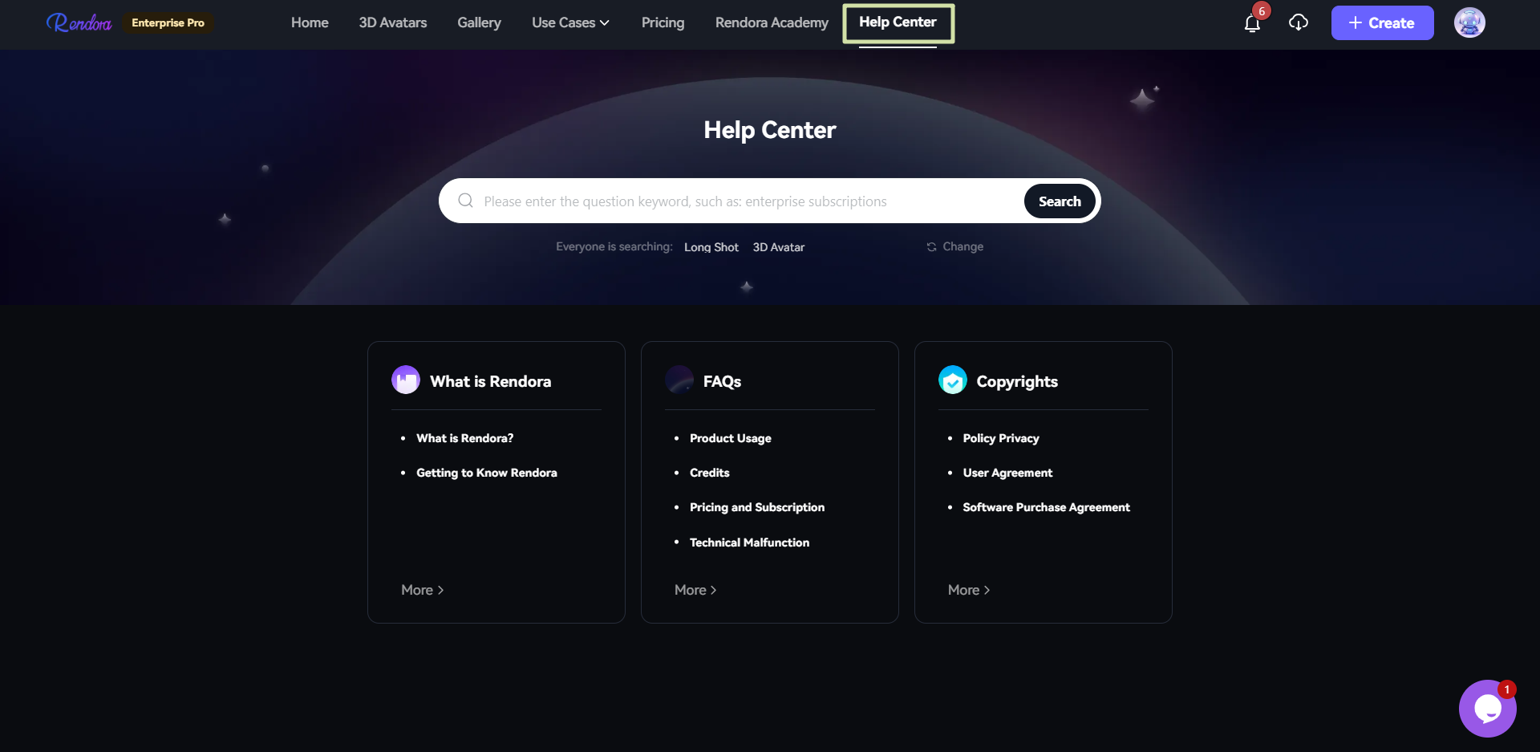Image resolution: width=1540 pixels, height=752 pixels.
Task: Open the user profile avatar
Action: 1469,22
